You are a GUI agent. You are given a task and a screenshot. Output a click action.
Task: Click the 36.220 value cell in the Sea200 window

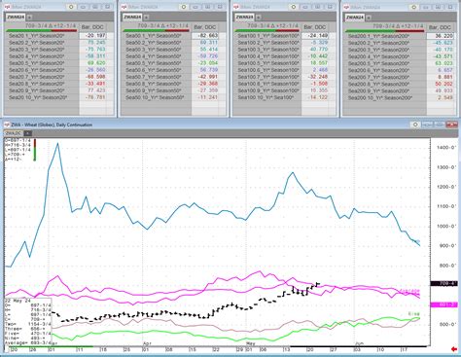click(x=442, y=36)
